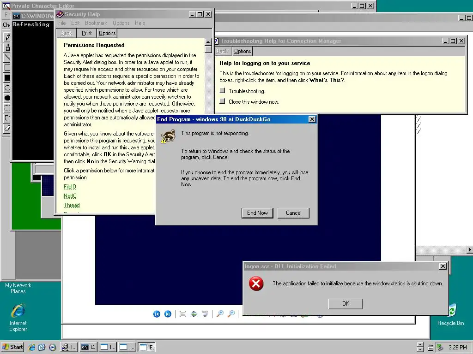Screen dimensions: 473x354
Task: Launch Windows Media Player from quick launch
Action: click(52, 347)
